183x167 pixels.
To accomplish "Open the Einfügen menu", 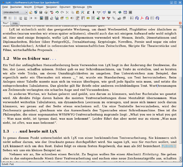I will 39,7.
